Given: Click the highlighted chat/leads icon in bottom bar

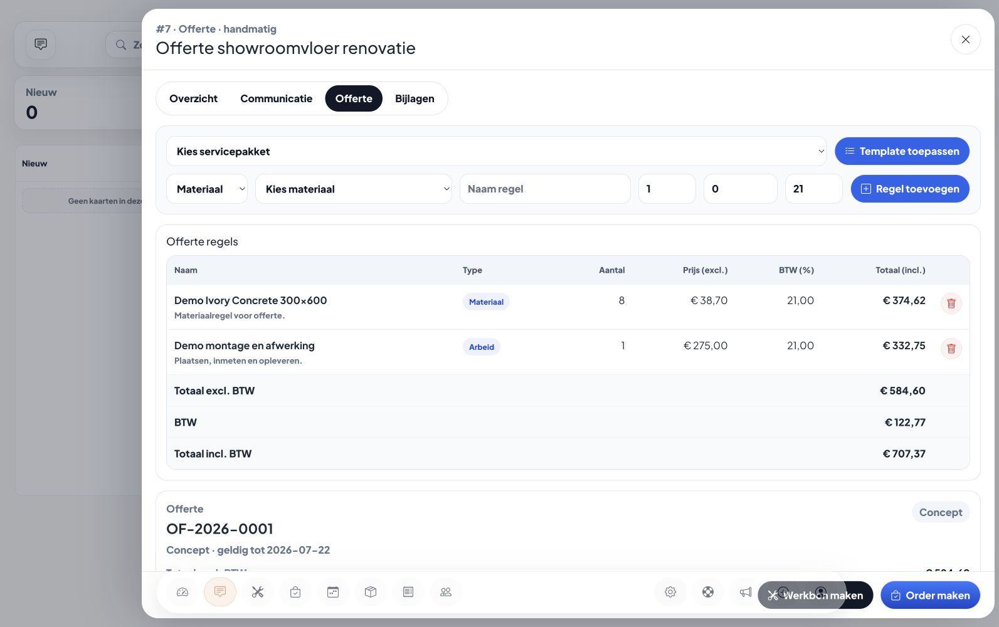Looking at the screenshot, I should point(220,592).
